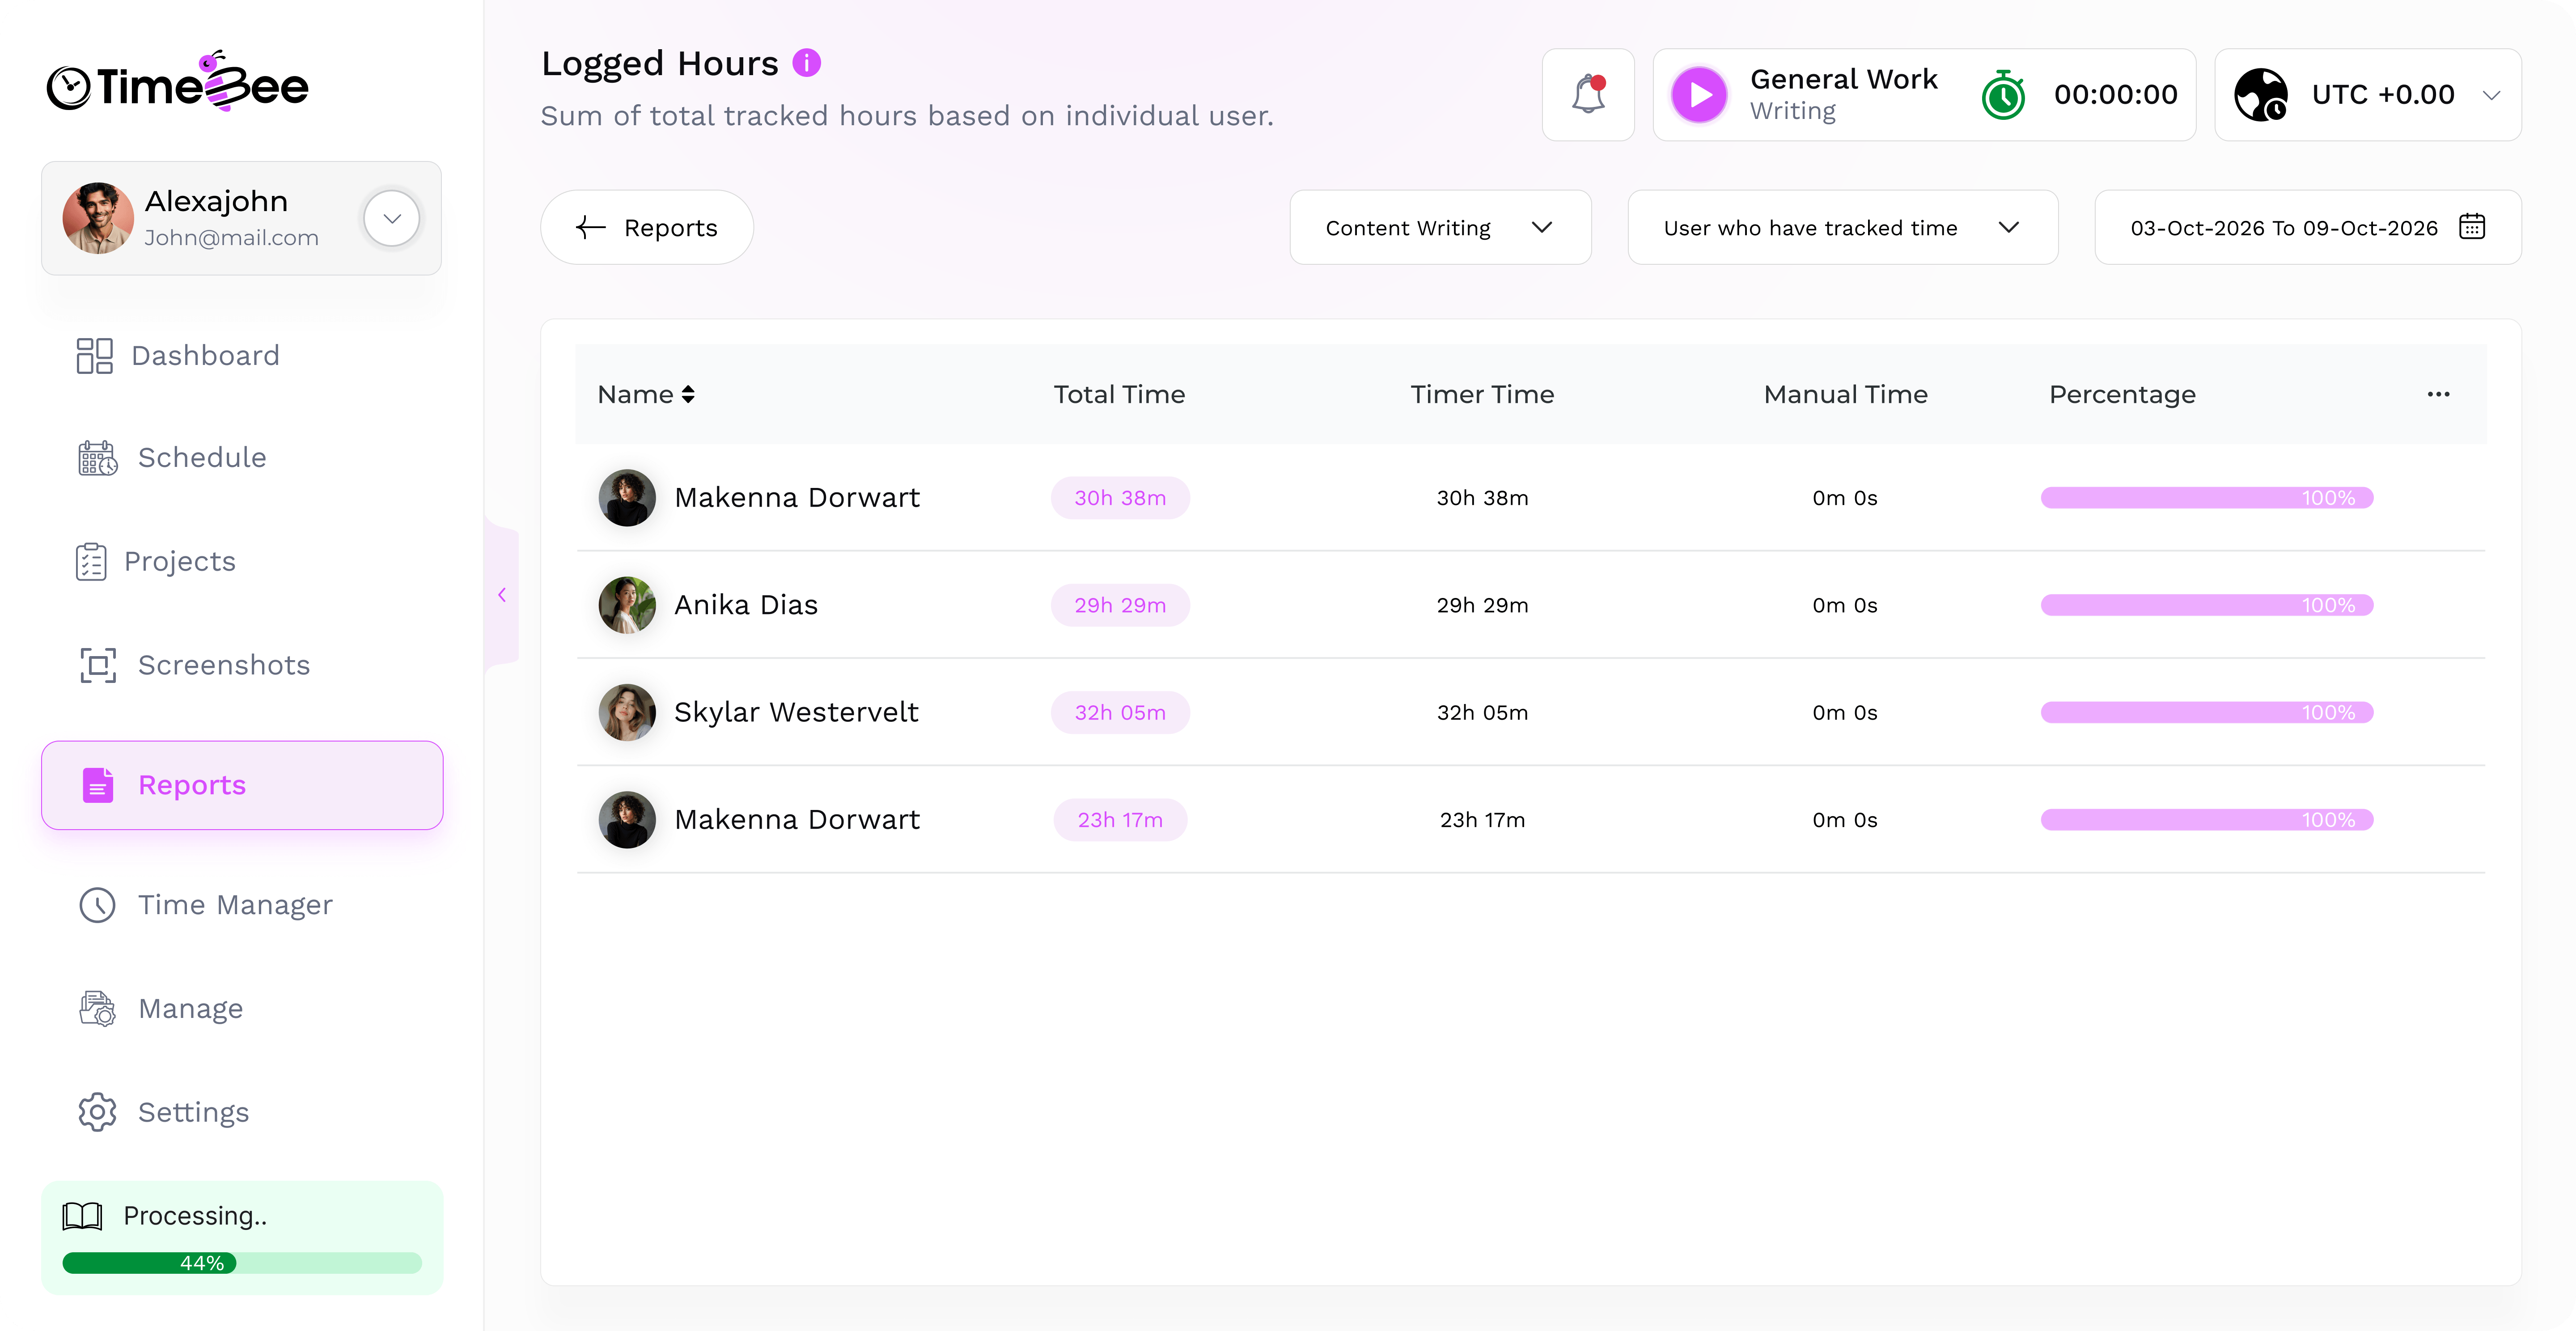This screenshot has width=2576, height=1331.
Task: Collapse the sidebar with the chevron handle
Action: pyautogui.click(x=502, y=594)
